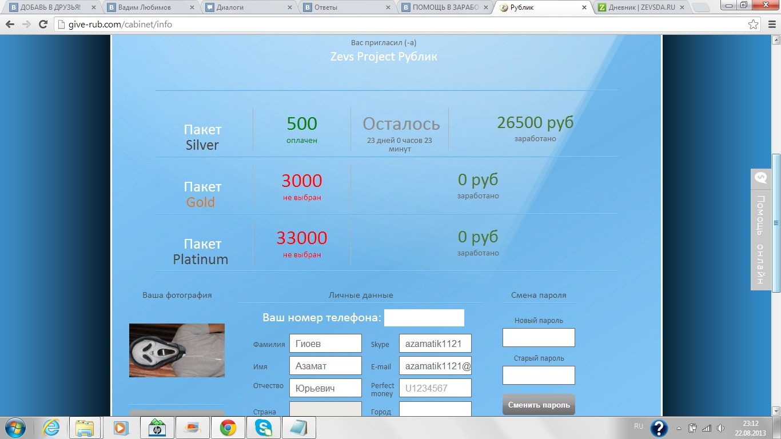The width and height of the screenshot is (781, 439).
Task: Click the Старый пароль input field
Action: (539, 376)
